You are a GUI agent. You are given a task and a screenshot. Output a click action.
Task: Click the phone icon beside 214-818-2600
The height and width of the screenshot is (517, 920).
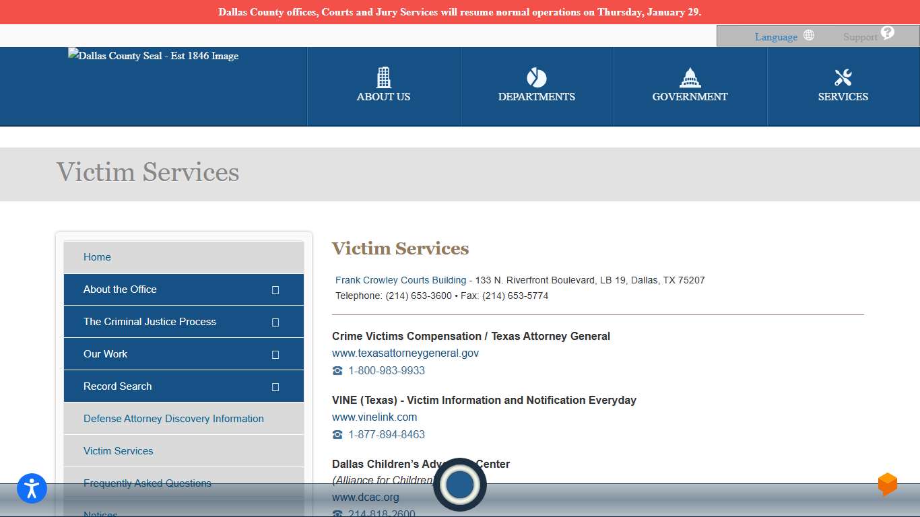(337, 513)
